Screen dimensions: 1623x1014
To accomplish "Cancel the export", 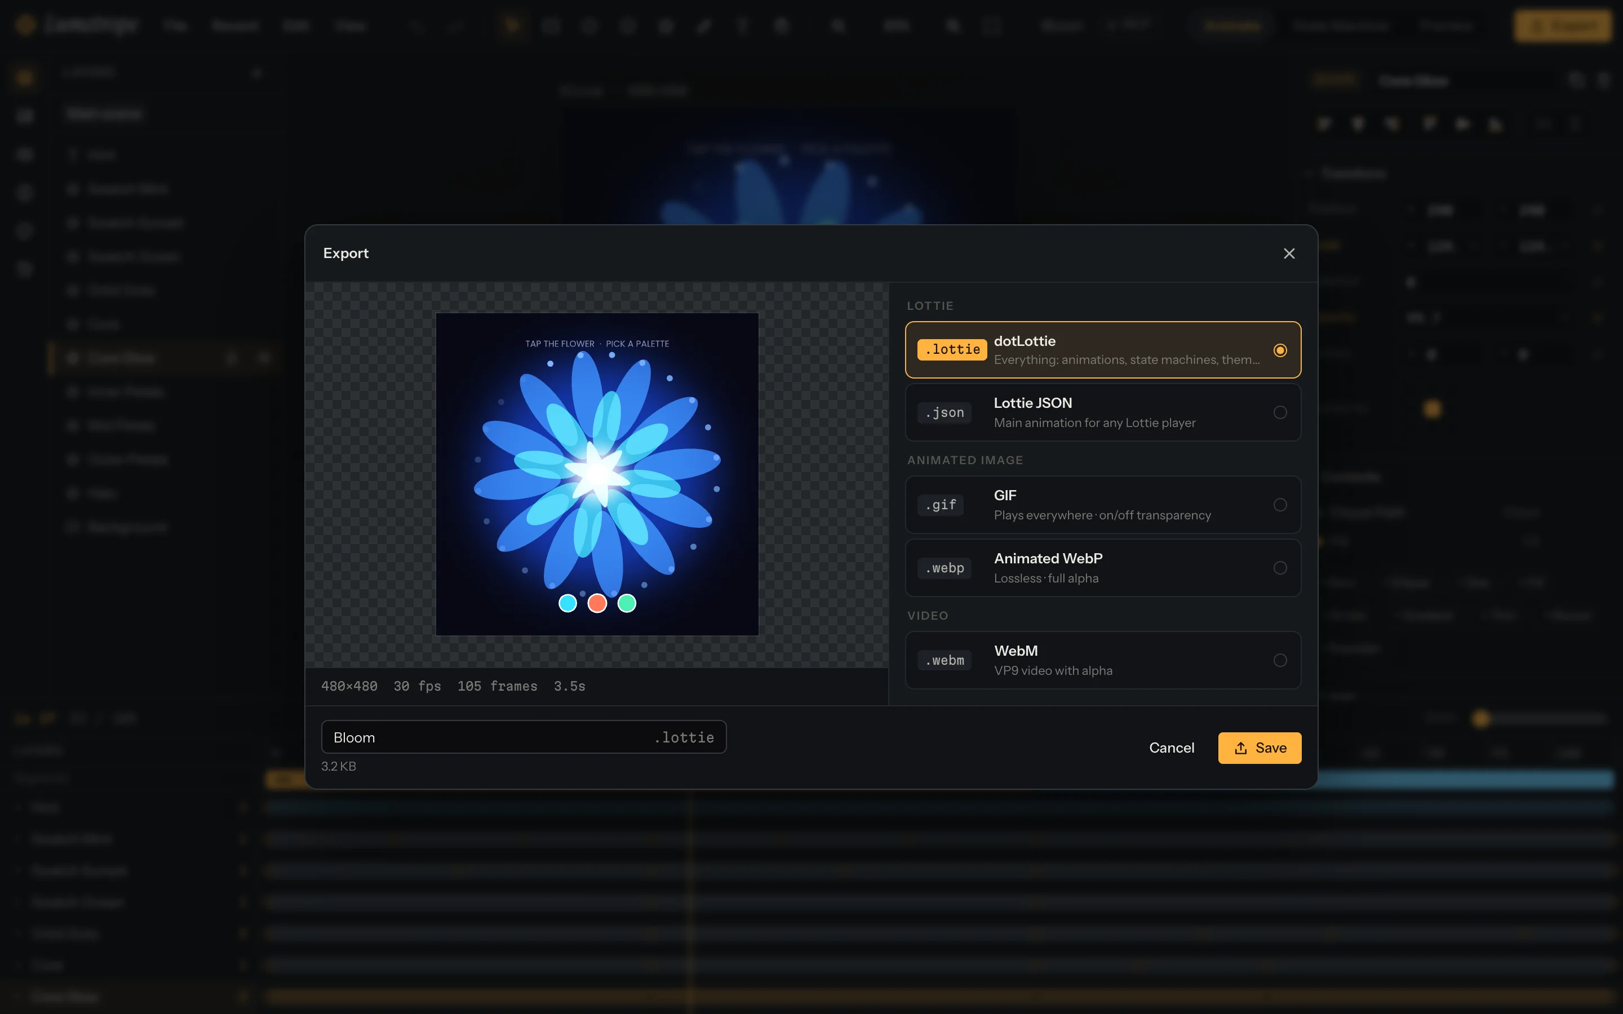I will point(1171,748).
